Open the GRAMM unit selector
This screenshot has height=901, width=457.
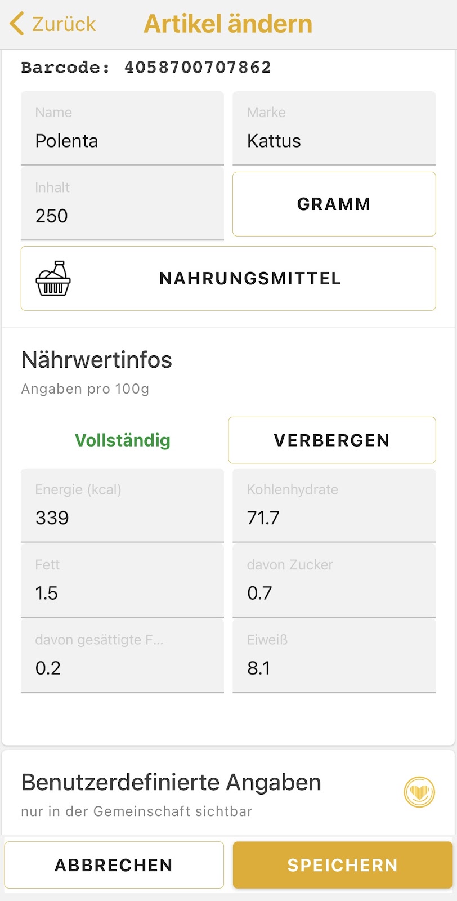[x=334, y=204]
